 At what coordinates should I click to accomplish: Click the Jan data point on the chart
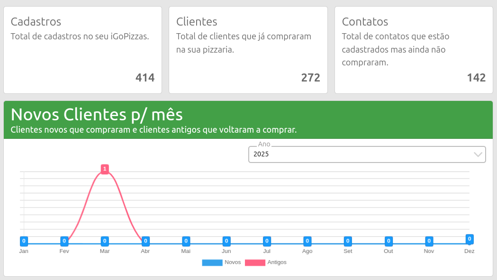point(24,241)
